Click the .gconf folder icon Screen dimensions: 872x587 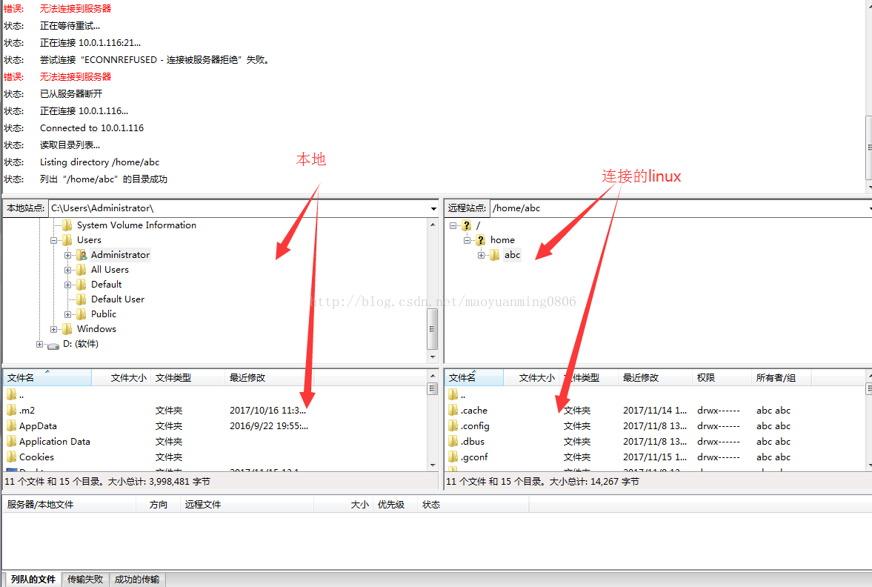[x=453, y=457]
